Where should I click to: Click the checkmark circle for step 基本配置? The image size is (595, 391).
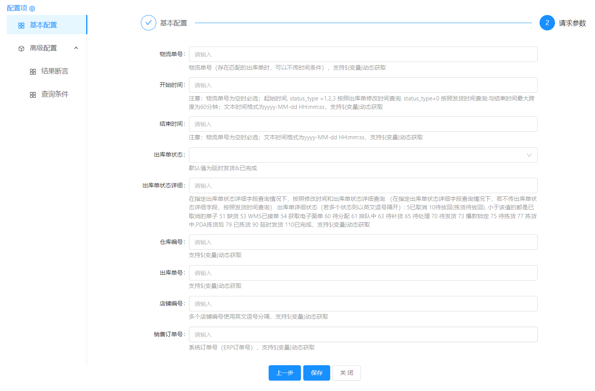pyautogui.click(x=149, y=23)
